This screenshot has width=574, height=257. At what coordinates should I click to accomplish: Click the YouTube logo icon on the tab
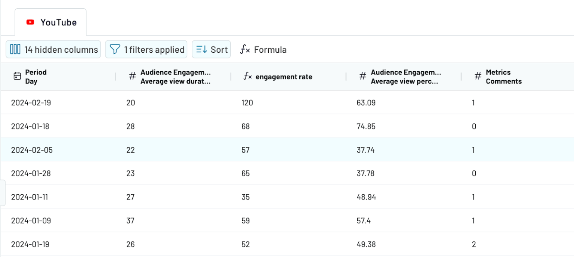point(30,22)
